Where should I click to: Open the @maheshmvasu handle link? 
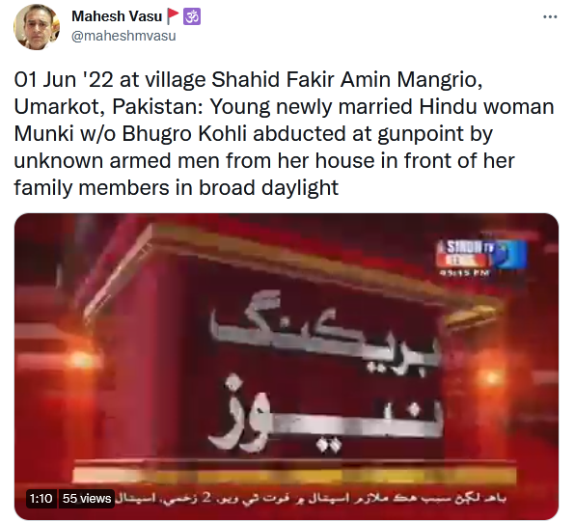tap(123, 36)
